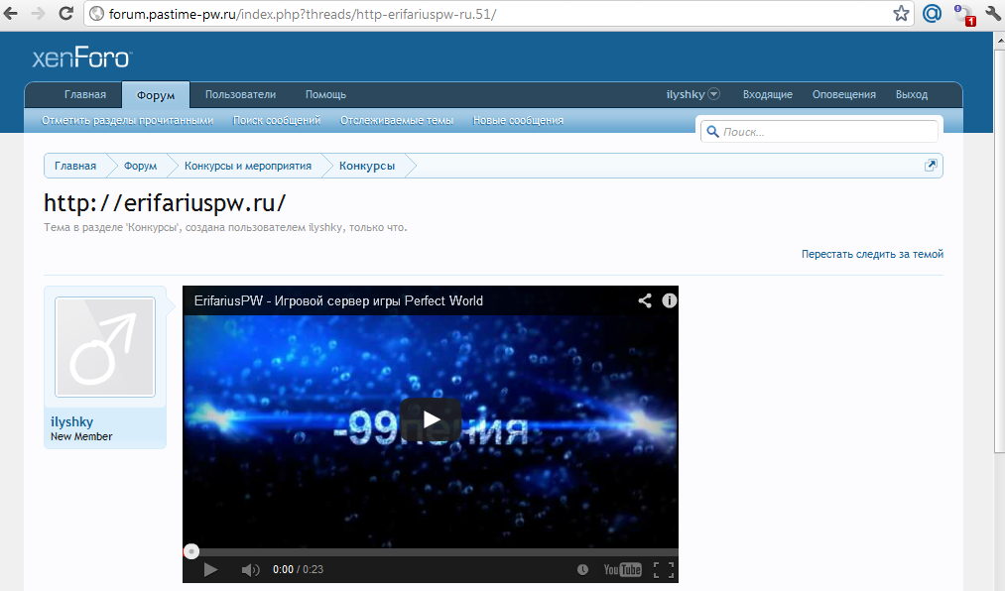The image size is (1005, 591).
Task: Click the globe site info icon
Action: (x=97, y=14)
